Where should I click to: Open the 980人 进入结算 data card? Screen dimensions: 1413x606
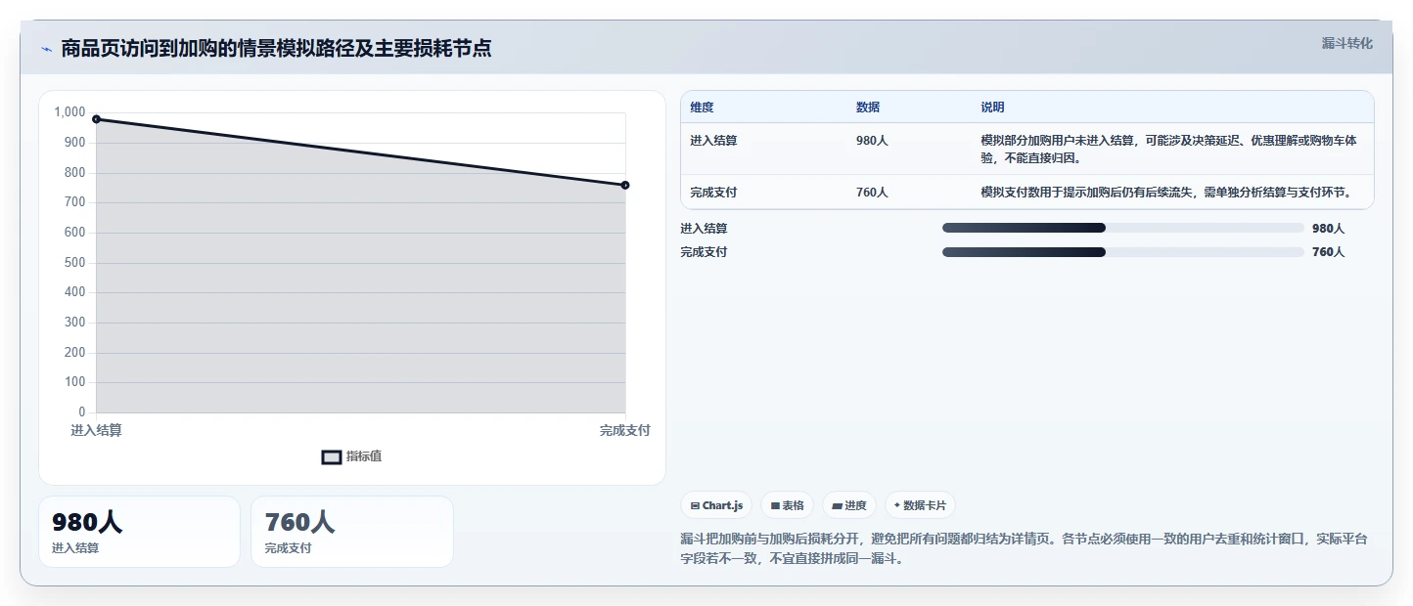coord(139,532)
